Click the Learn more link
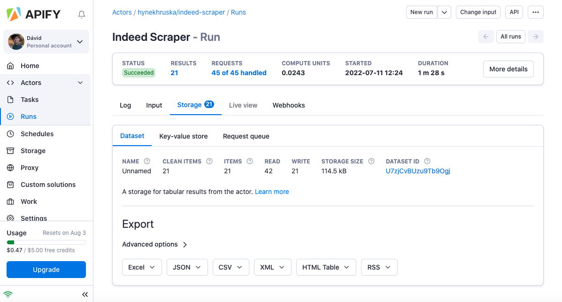 [x=272, y=192]
